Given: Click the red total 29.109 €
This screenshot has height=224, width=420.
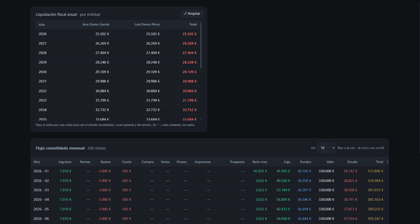Looking at the screenshot, I should point(190,72).
